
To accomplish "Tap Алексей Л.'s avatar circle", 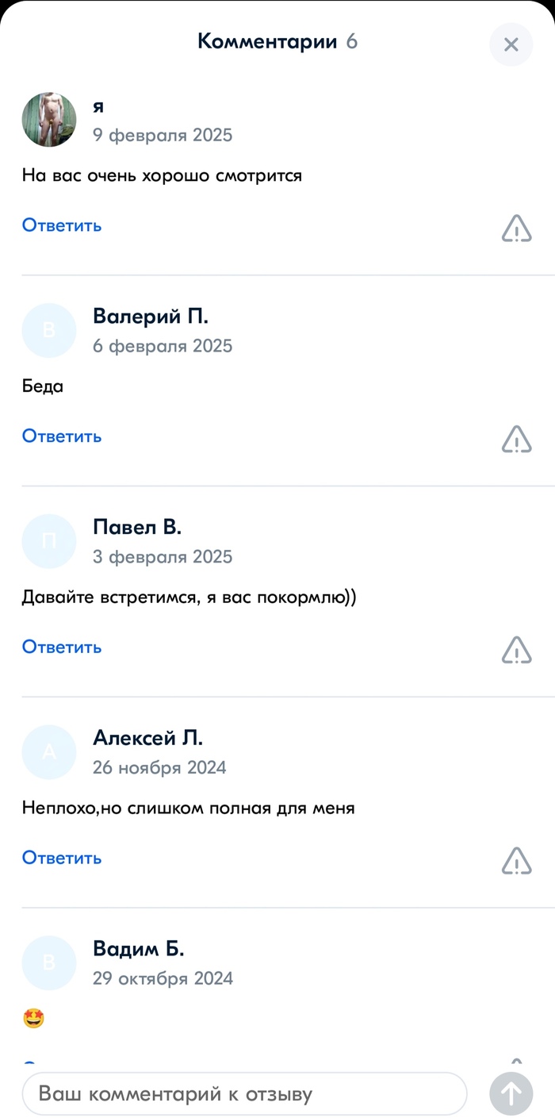I will pyautogui.click(x=49, y=752).
